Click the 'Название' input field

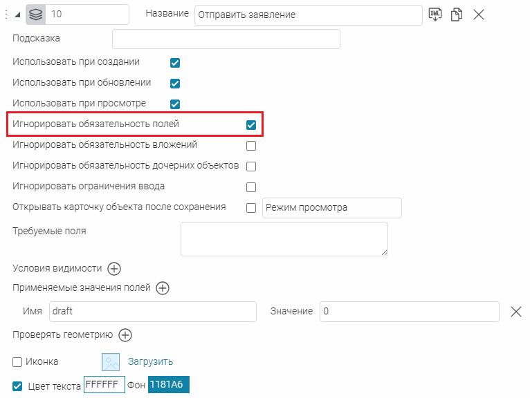308,15
